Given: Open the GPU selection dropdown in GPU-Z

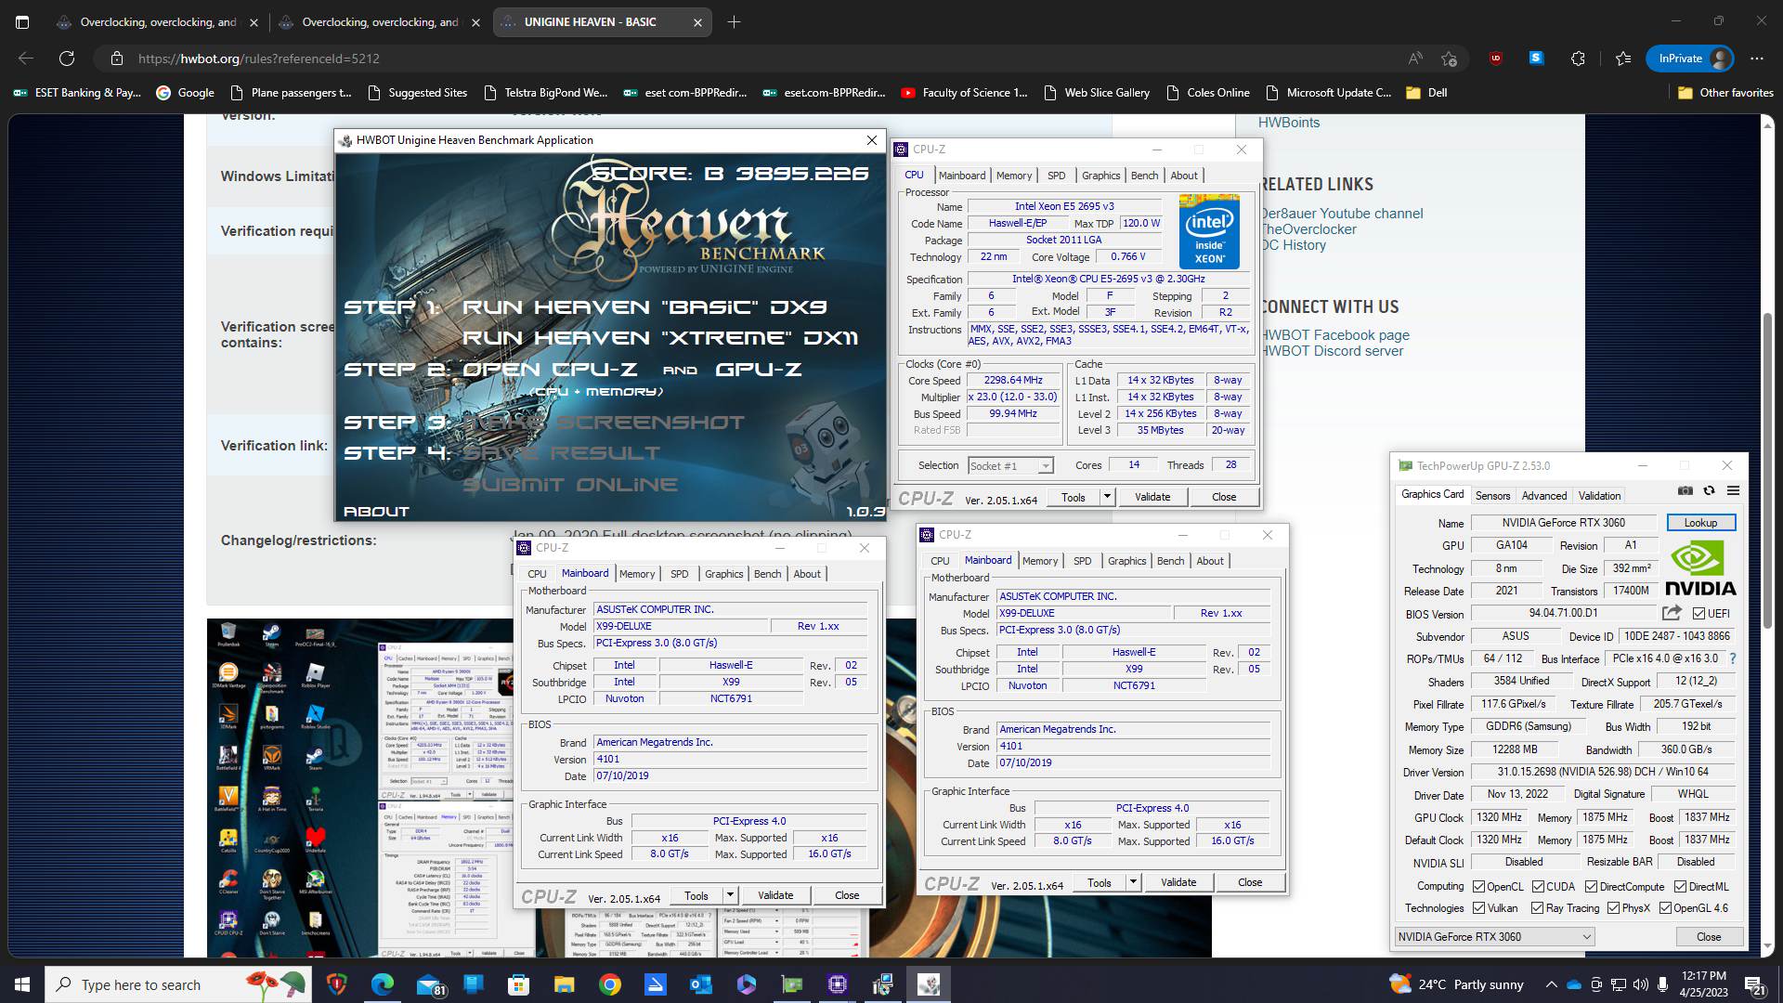Looking at the screenshot, I should pos(1494,936).
